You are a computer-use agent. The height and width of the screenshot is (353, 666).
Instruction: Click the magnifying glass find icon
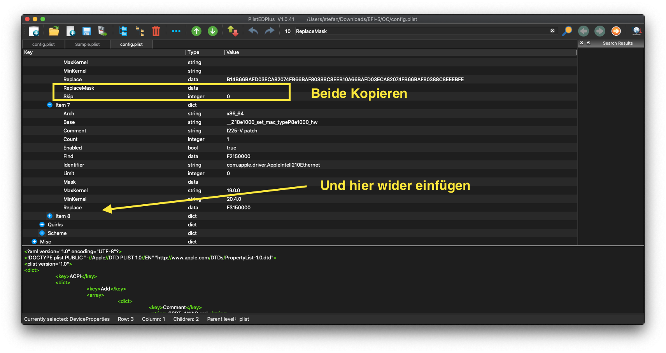tap(567, 31)
